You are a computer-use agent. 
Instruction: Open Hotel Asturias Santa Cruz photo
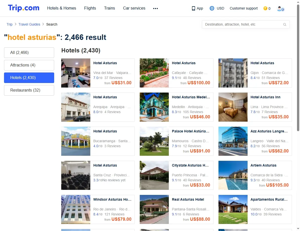tap(76, 175)
